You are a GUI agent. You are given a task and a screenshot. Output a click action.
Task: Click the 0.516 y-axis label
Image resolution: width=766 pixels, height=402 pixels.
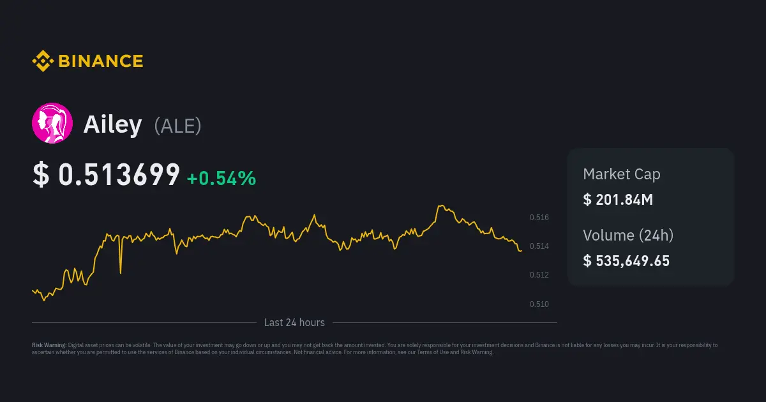point(539,218)
